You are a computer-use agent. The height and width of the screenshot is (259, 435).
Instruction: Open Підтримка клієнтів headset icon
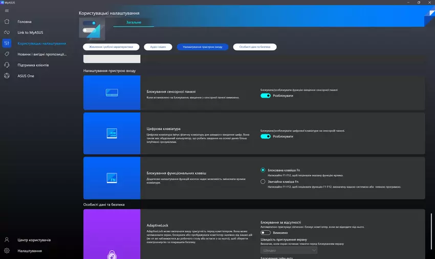point(7,65)
